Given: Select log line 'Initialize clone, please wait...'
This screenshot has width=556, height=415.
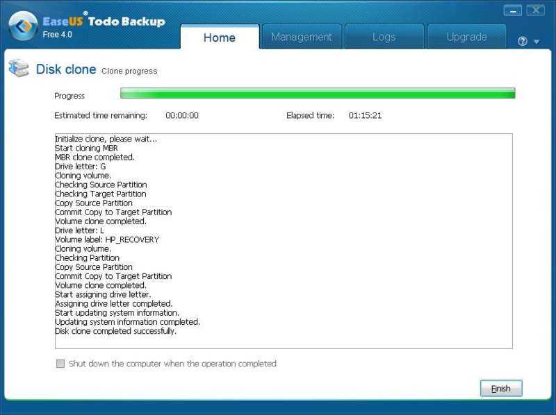Looking at the screenshot, I should pyautogui.click(x=106, y=139).
